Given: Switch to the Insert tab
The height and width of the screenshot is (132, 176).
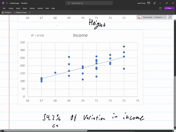Looking at the screenshot, I should [18, 8].
